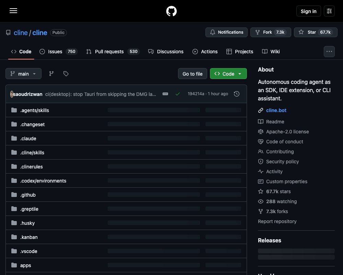Expand commit message details ellipsis

(165, 94)
